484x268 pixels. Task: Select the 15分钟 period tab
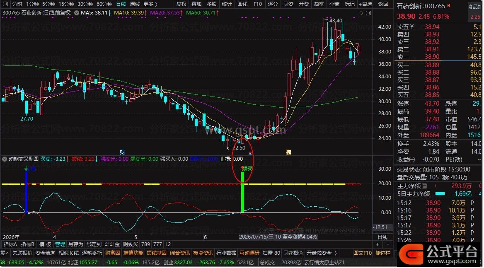(66, 4)
